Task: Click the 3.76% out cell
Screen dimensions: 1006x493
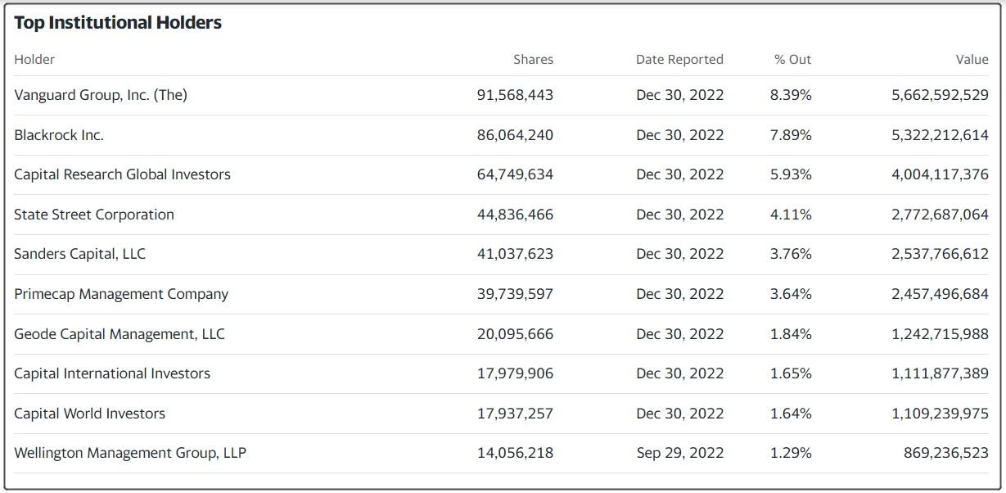Action: click(791, 254)
